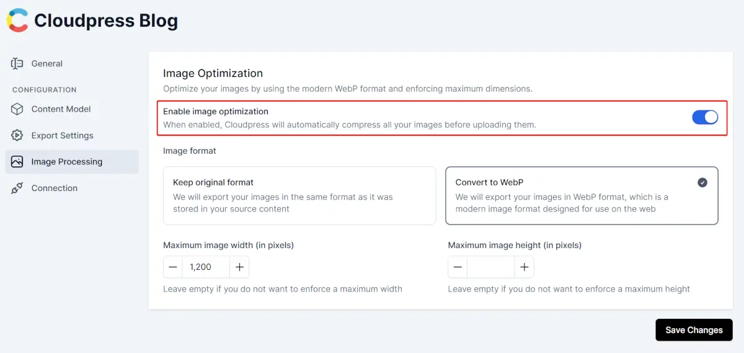
Task: Open the Connection menu item
Action: click(55, 189)
